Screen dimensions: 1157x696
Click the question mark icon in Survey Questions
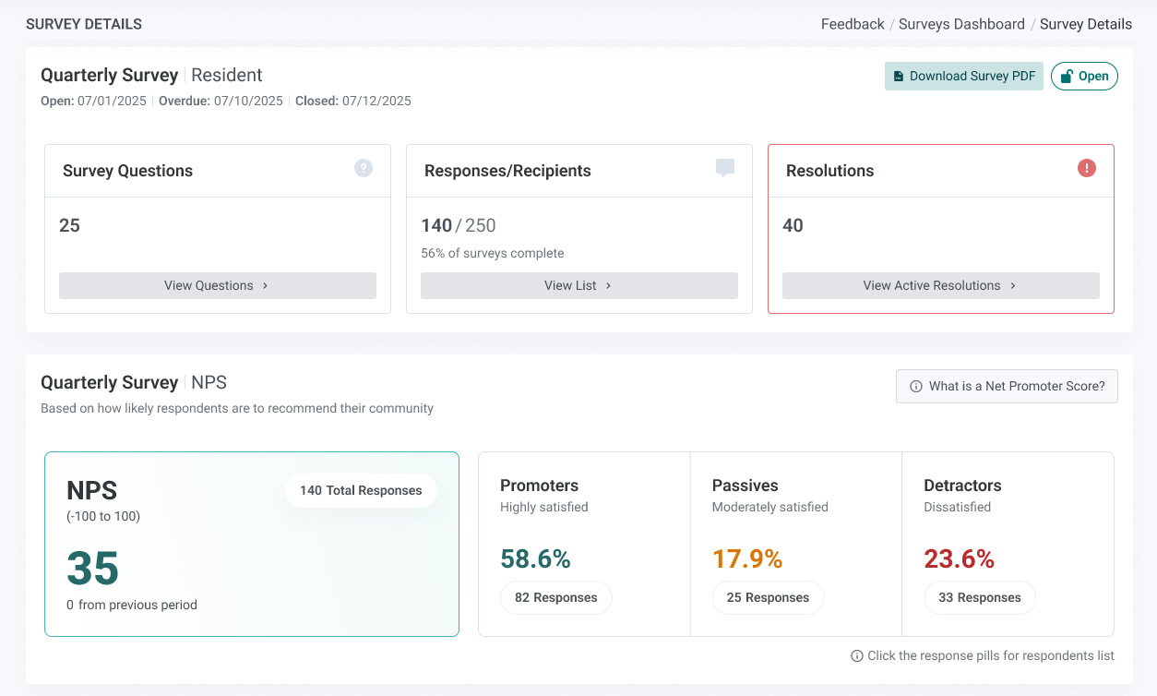tap(364, 168)
